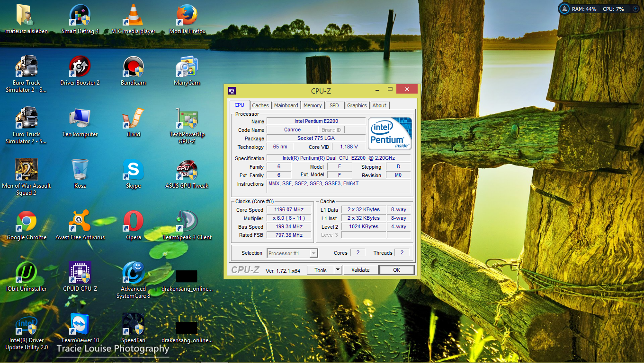This screenshot has height=363, width=644.
Task: Switch to the Mainboard tab
Action: click(x=286, y=105)
